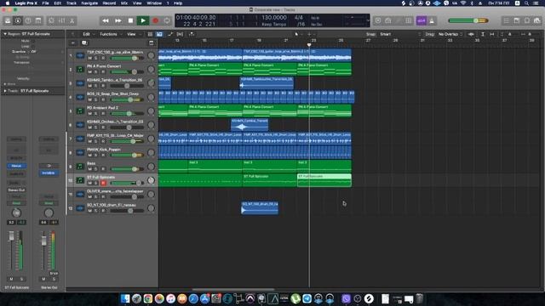Open the List Editors icon
The height and width of the screenshot is (306, 545).
coord(507,20)
